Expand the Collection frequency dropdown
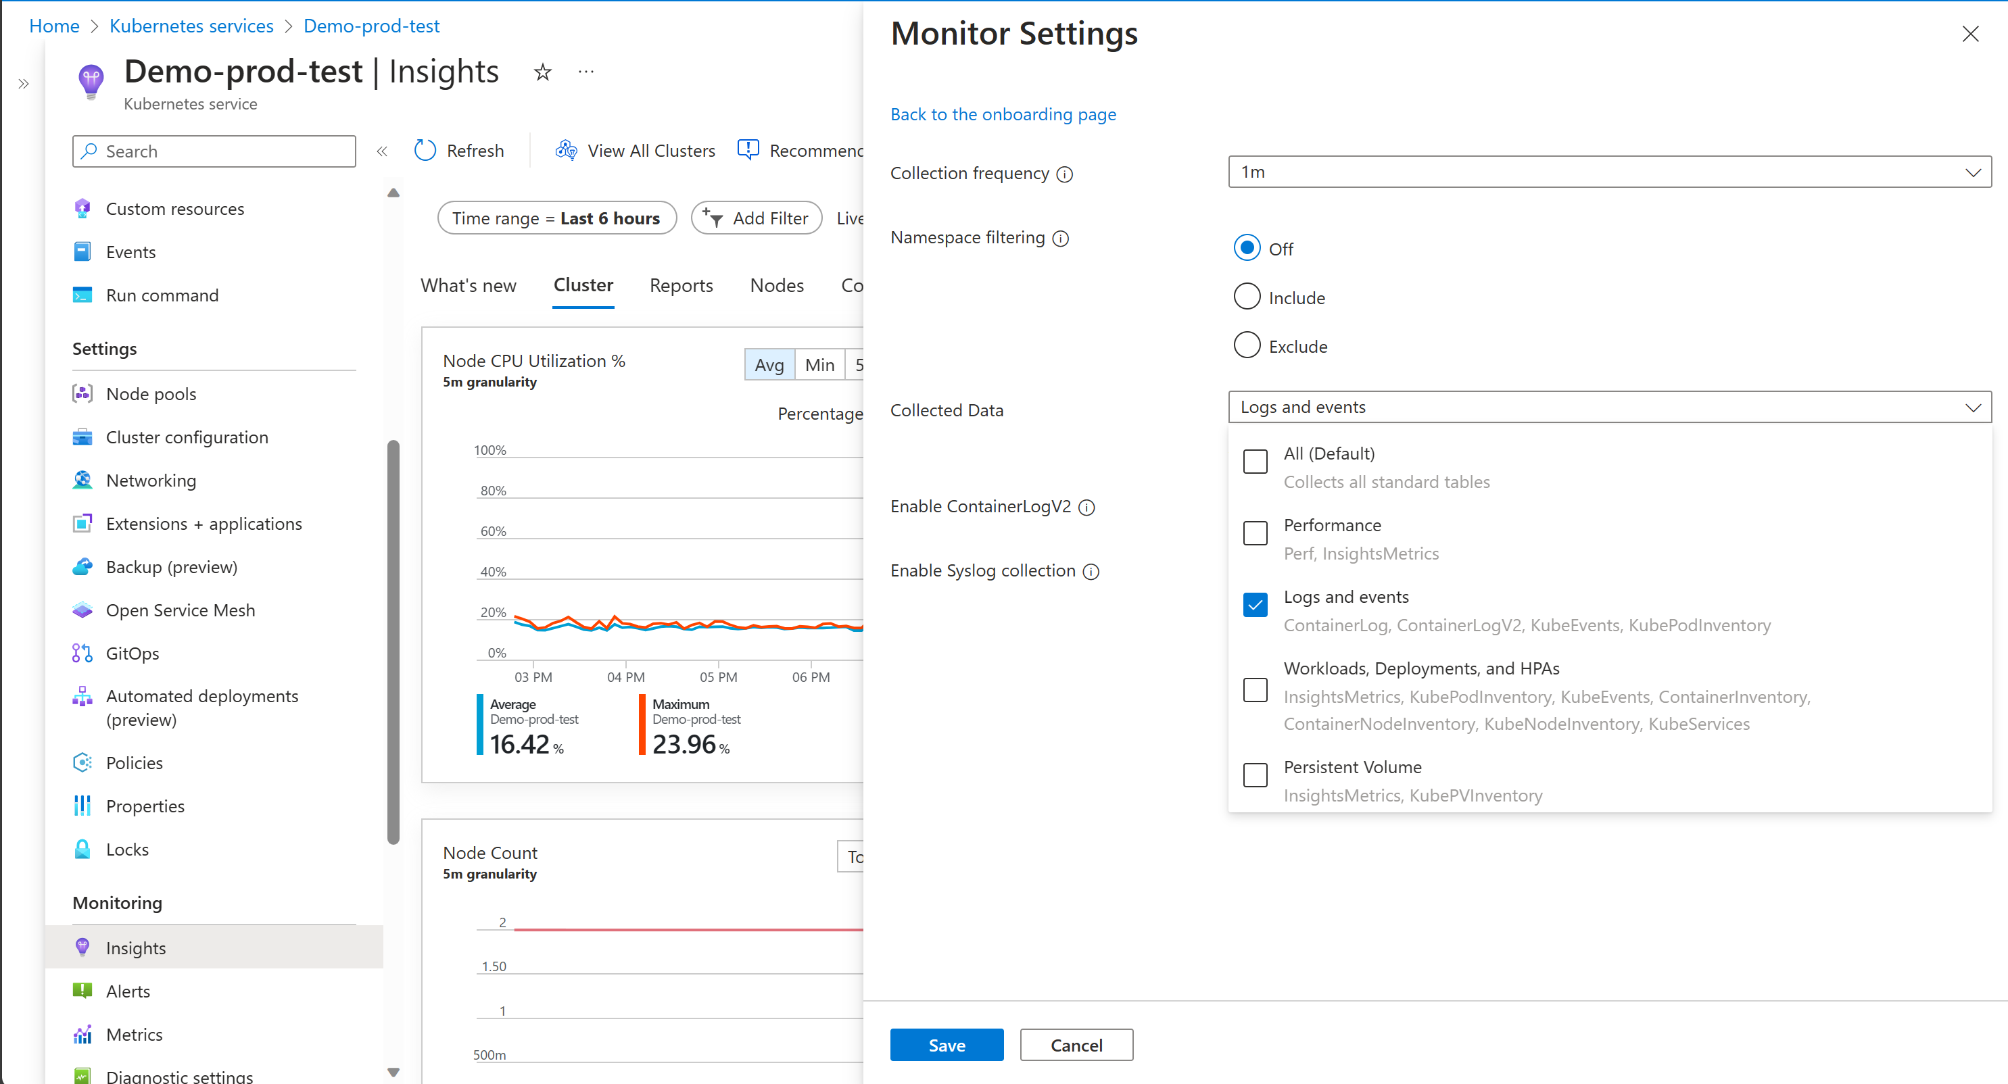Image resolution: width=2008 pixels, height=1084 pixels. point(1609,172)
